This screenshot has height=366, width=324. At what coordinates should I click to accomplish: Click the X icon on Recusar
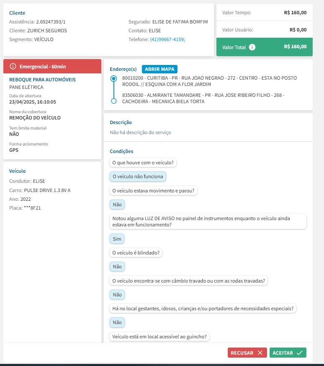[260, 353]
